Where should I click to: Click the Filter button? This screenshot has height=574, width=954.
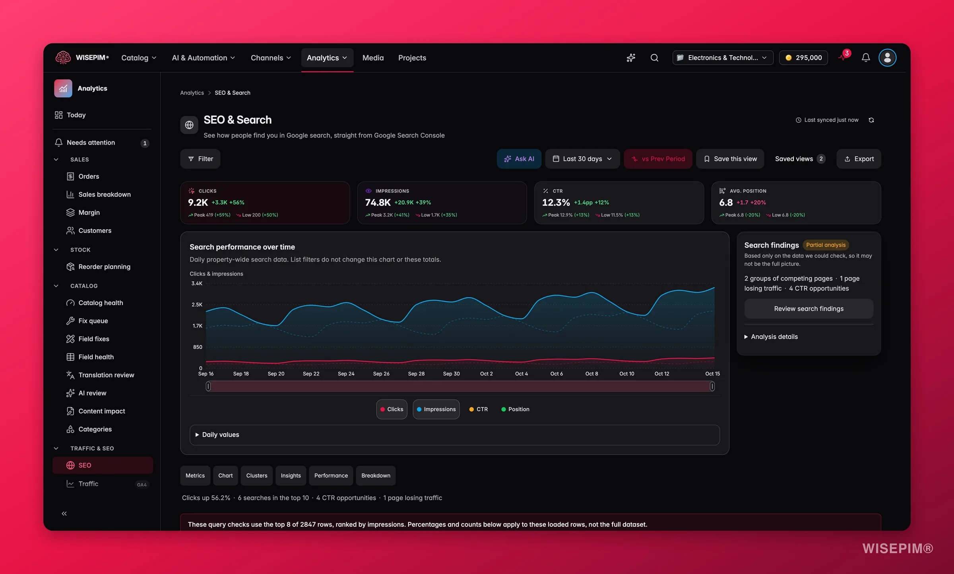[x=200, y=159]
